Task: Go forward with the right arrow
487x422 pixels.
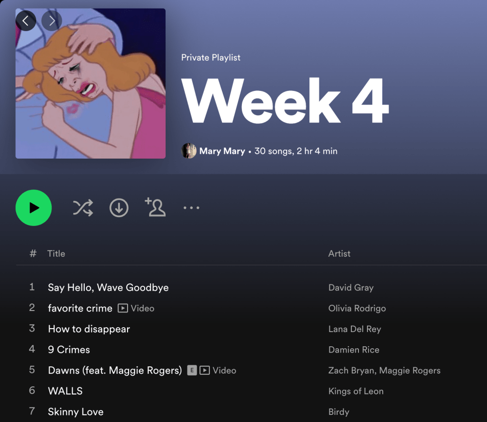Action: [x=51, y=21]
